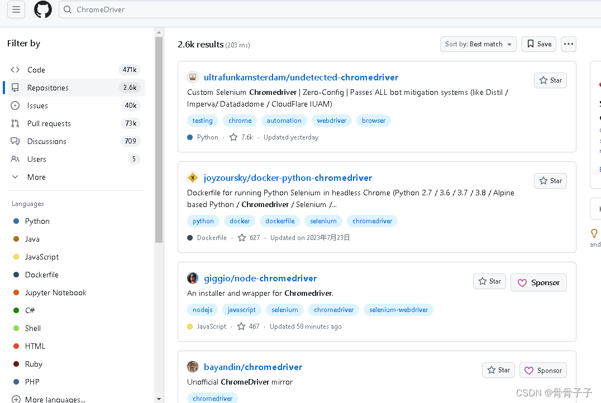The image size is (601, 403).
Task: Click chromedriver tag on node-chromedriver
Action: point(334,310)
